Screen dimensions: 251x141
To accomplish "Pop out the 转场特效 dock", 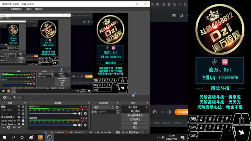I will 117,103.
